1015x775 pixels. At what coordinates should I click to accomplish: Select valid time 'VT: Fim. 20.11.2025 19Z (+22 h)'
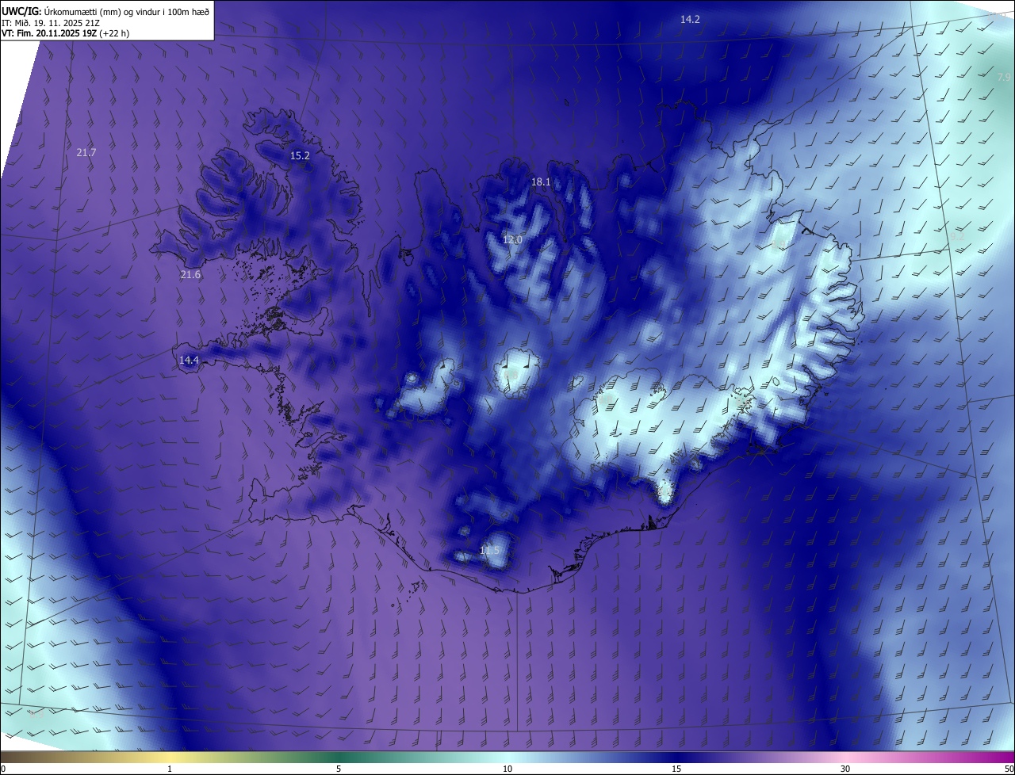[x=66, y=33]
